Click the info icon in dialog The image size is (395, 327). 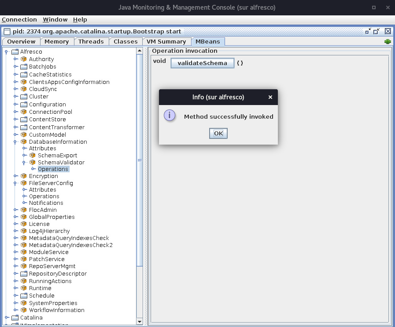[x=170, y=115]
